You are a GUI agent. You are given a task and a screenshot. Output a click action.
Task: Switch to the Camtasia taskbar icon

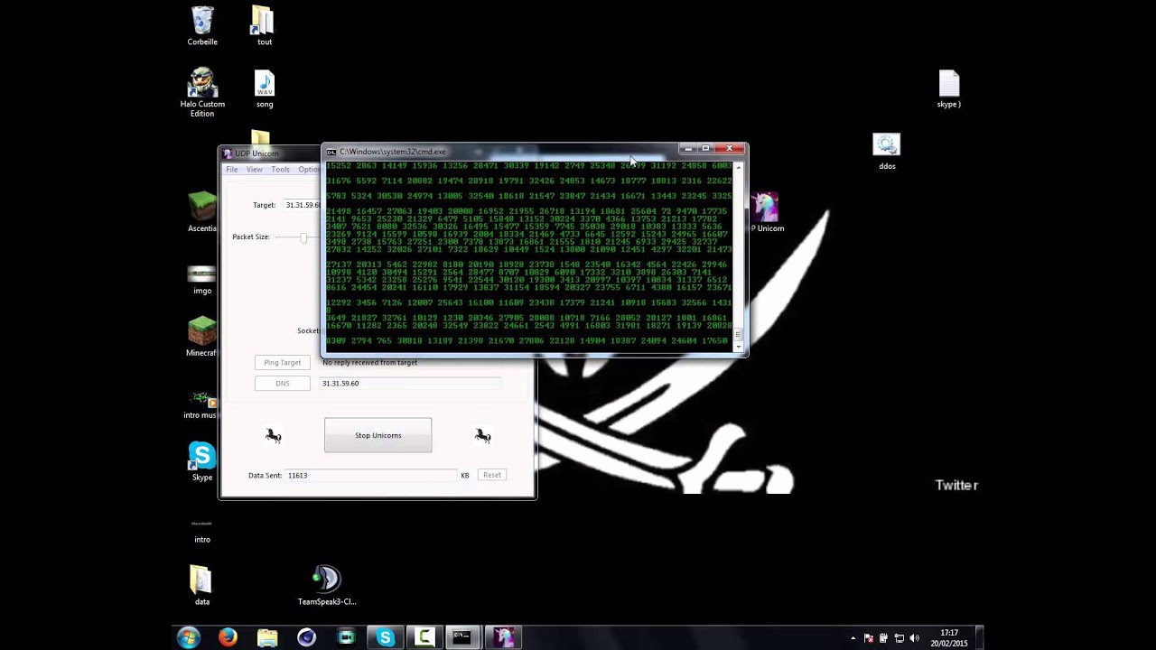[424, 638]
